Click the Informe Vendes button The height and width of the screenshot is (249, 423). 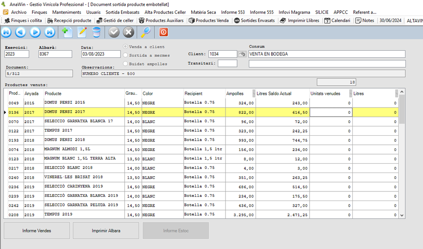point(37,231)
